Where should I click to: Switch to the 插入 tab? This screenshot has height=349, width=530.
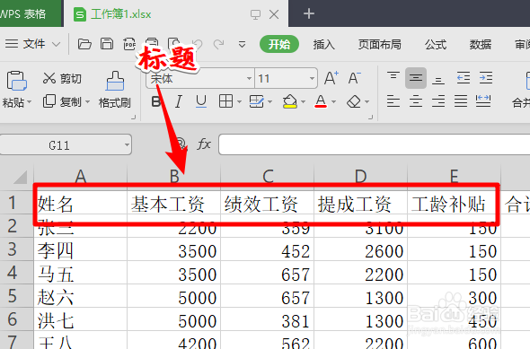coord(323,44)
